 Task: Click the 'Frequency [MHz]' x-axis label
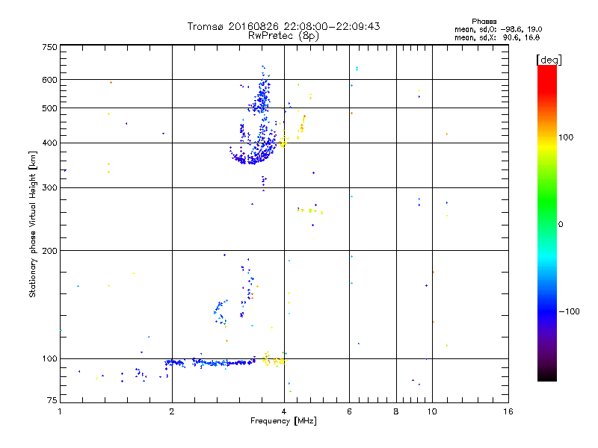tap(283, 421)
